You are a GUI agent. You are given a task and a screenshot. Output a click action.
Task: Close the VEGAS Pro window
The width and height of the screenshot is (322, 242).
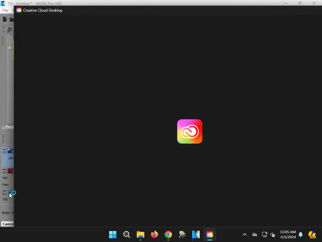tap(314, 3)
